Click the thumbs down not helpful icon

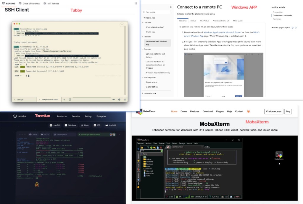(296, 28)
